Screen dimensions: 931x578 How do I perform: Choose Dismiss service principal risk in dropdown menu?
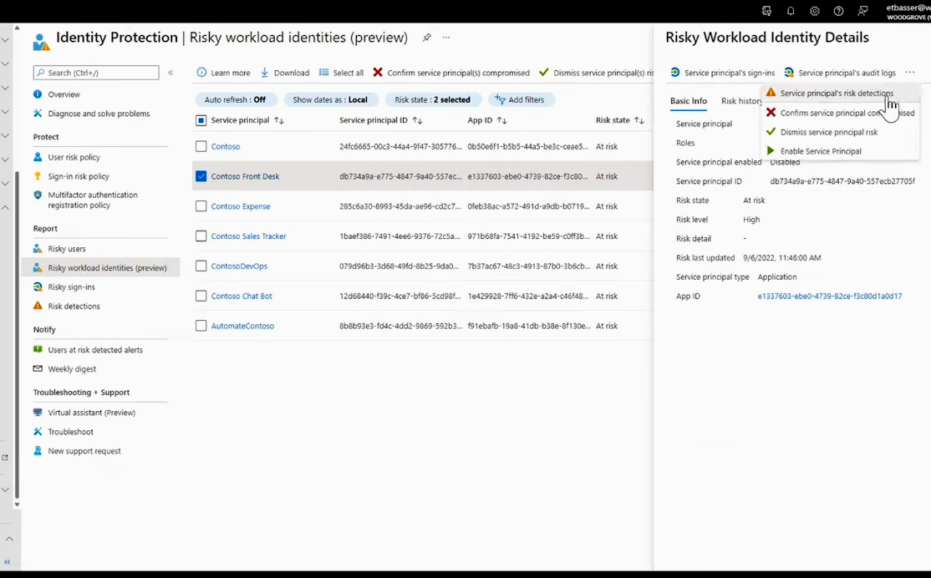[840, 132]
